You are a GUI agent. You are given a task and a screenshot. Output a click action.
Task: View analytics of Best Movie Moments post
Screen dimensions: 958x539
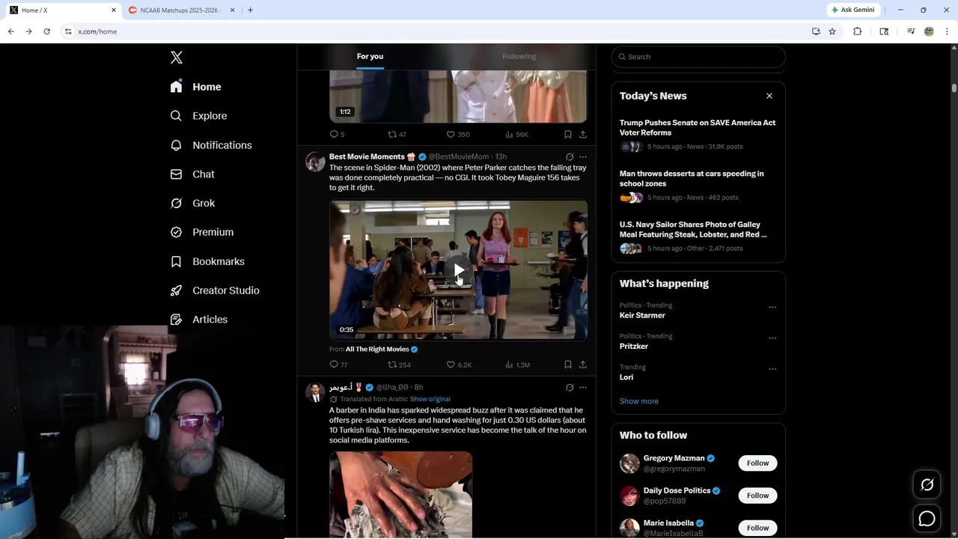click(517, 365)
